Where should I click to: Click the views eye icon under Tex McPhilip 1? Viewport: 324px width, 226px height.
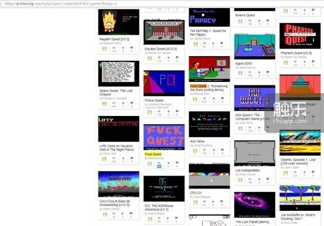click(204, 43)
